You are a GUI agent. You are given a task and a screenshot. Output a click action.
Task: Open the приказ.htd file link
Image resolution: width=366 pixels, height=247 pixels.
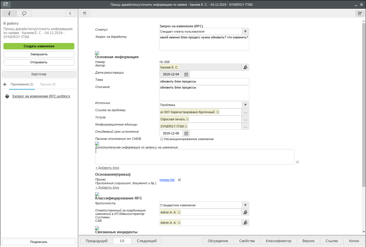click(167, 180)
